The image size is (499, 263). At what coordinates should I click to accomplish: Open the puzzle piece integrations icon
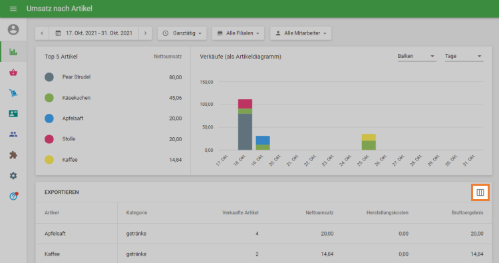click(x=13, y=155)
